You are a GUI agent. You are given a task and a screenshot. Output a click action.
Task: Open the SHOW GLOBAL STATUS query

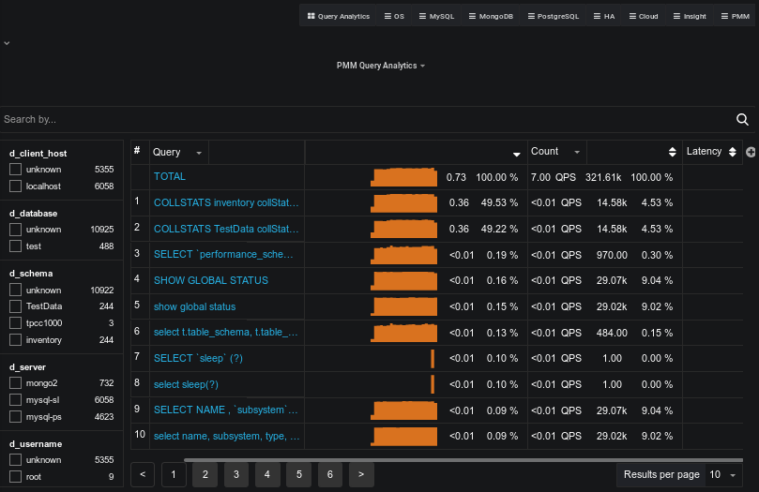tap(211, 280)
